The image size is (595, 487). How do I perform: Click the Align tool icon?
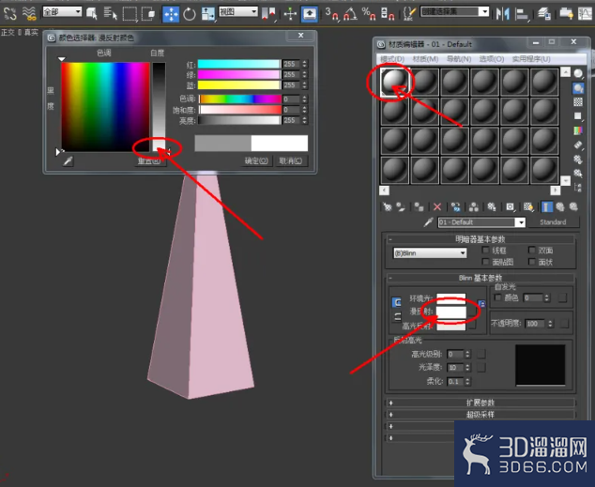522,14
